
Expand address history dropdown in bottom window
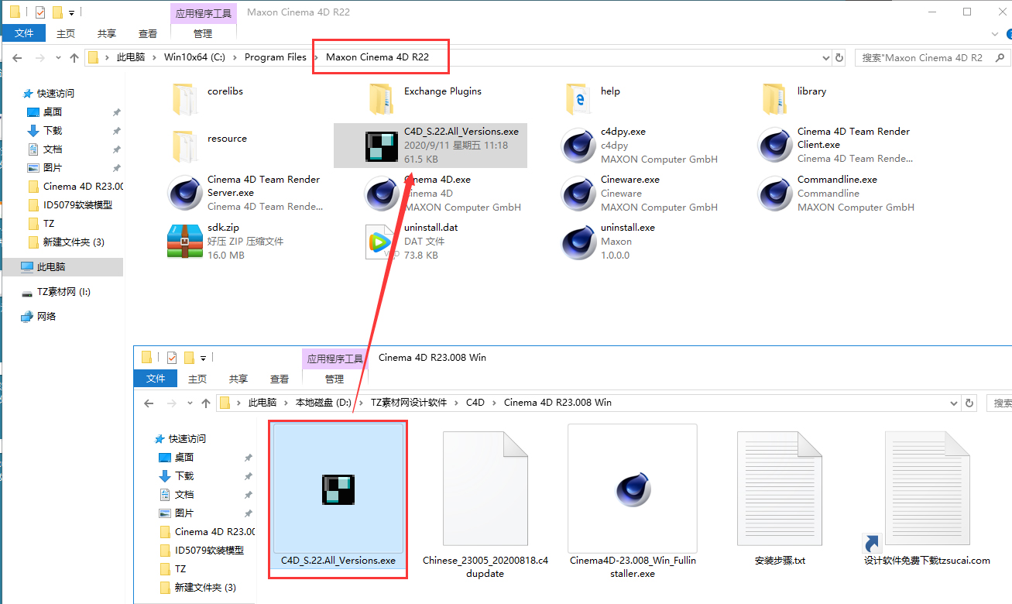point(954,403)
